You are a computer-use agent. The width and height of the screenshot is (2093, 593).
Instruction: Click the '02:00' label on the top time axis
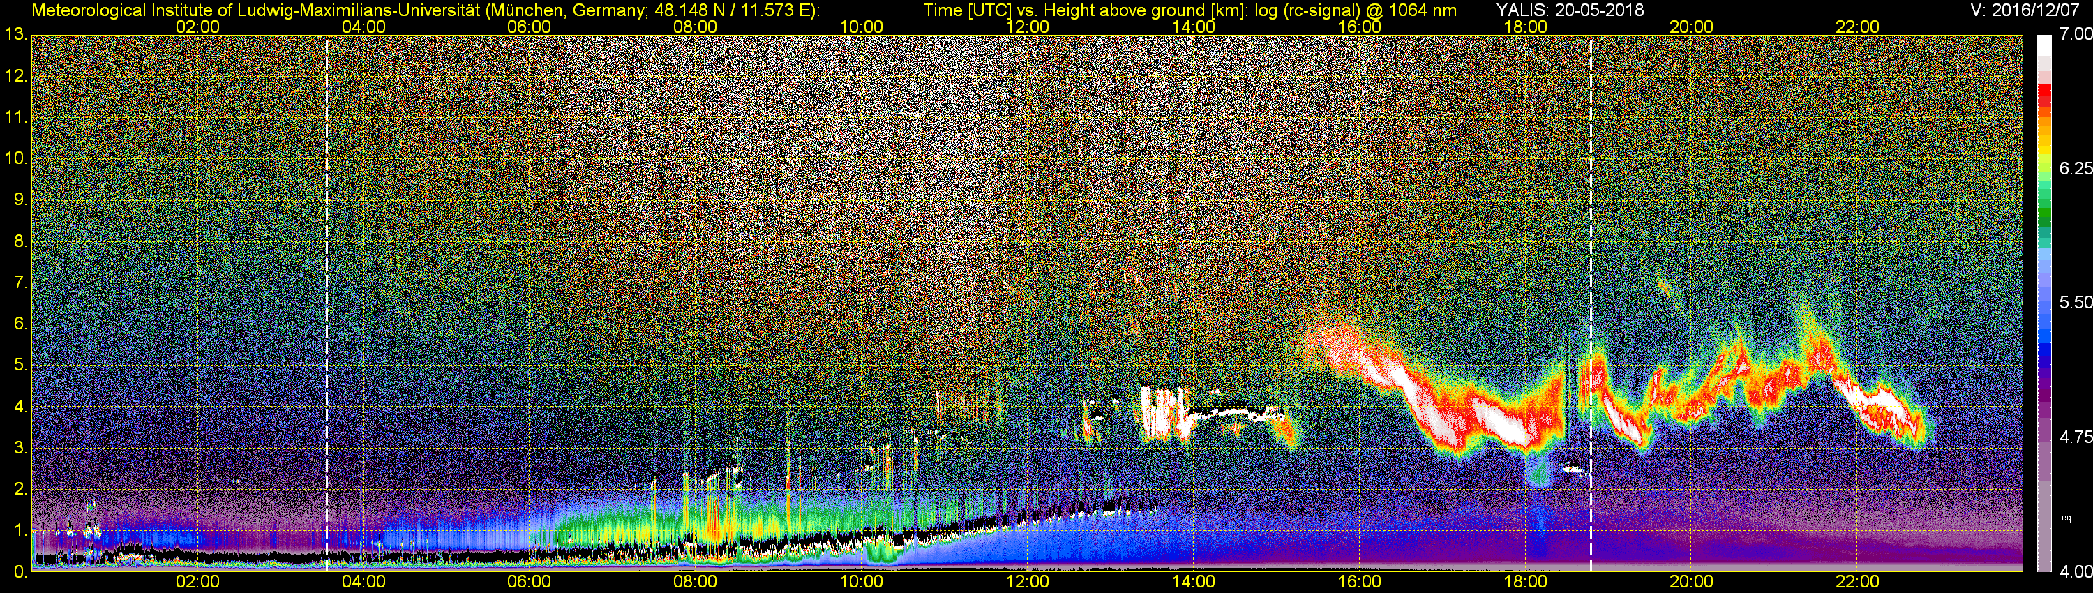197,27
